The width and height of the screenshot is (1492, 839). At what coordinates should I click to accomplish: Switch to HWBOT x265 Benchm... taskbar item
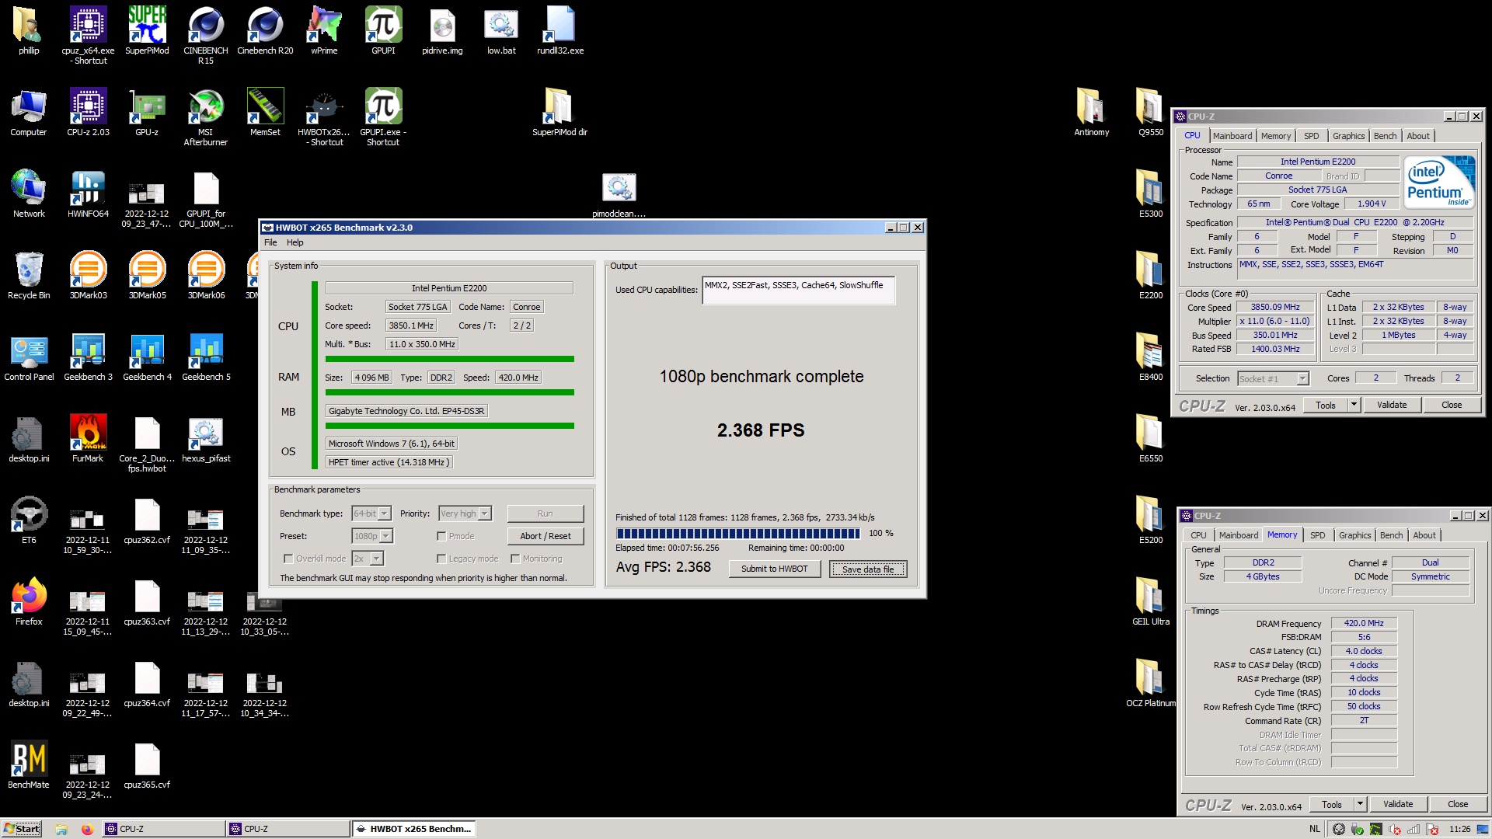[414, 829]
